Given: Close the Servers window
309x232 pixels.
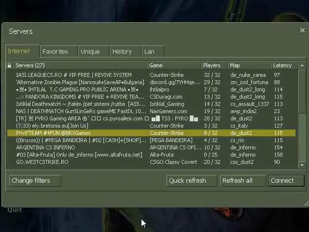Looking at the screenshot, I should point(302,30).
